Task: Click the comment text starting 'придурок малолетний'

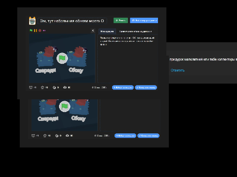Action: pos(203,59)
